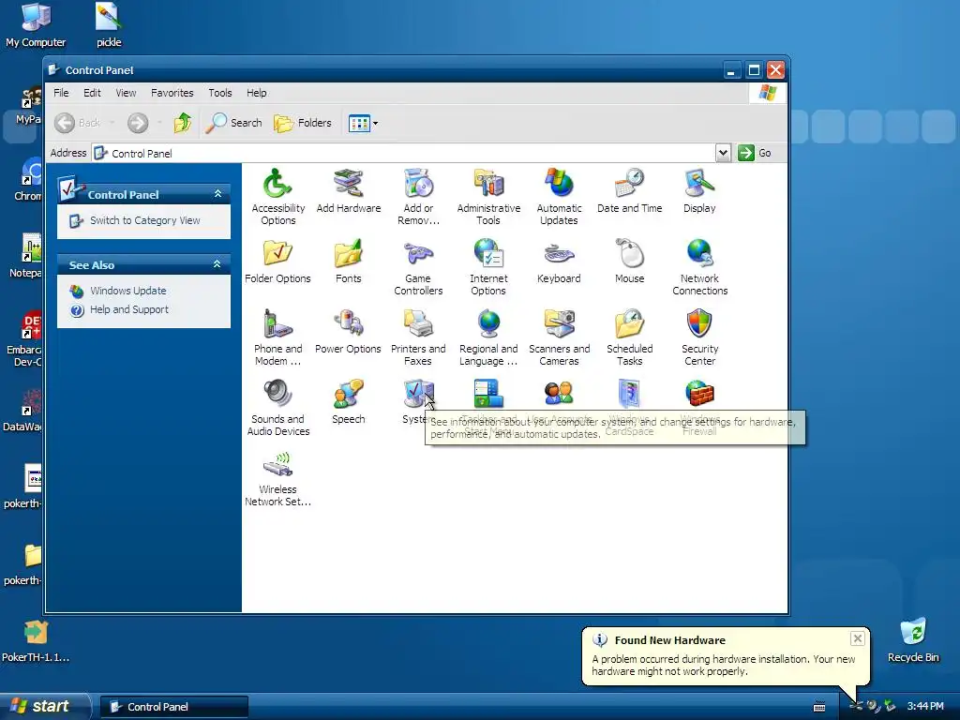Open Scheduled Tasks icon
Screen dimensions: 960x720
629,337
